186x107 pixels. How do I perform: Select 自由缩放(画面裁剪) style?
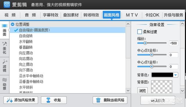[x=67, y=30]
